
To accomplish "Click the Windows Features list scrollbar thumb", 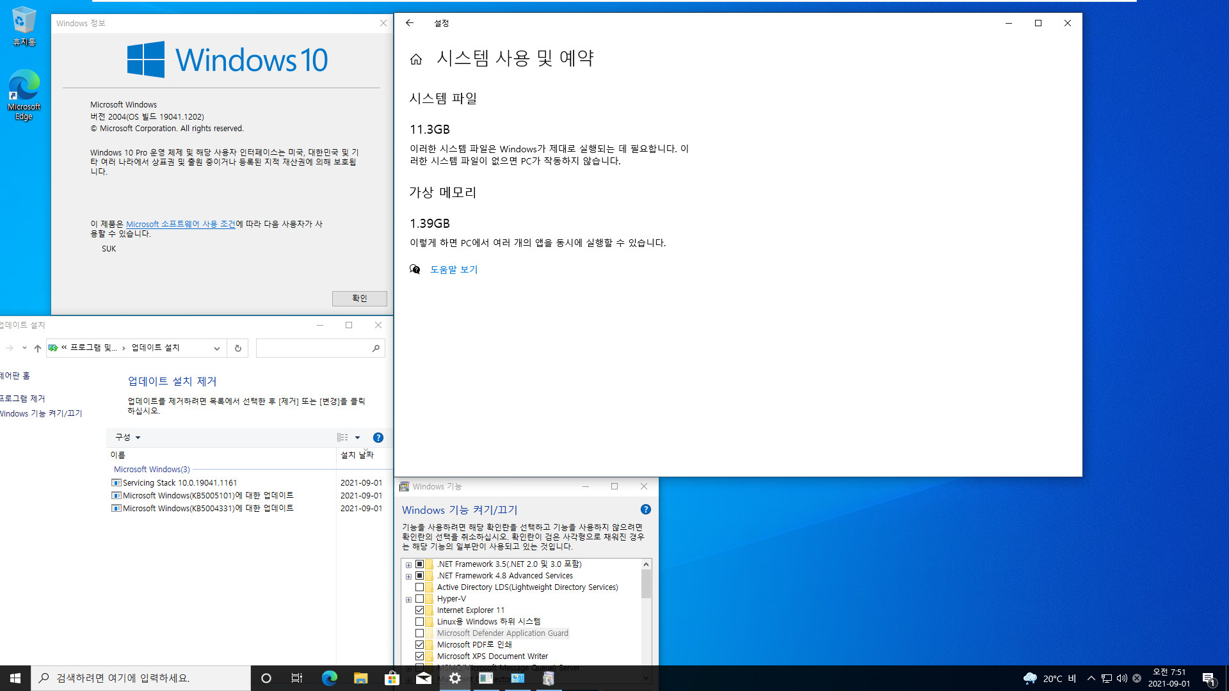I will point(646,584).
